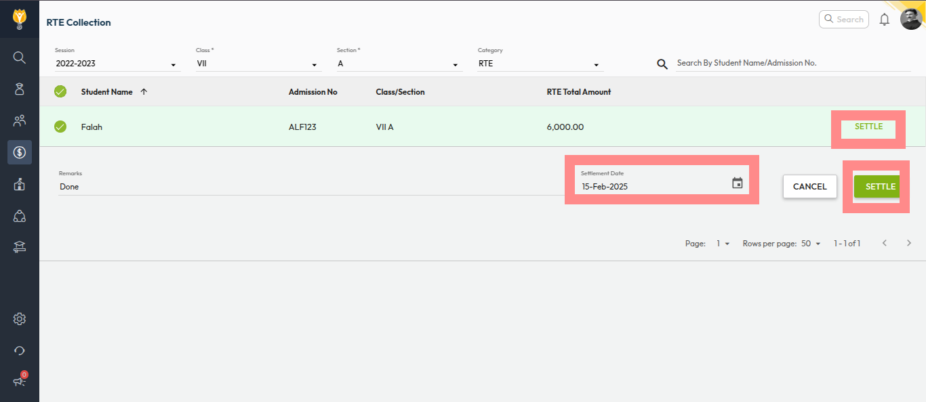Open the calendar picker for Settlement Date
The height and width of the screenshot is (402, 926).
tap(738, 183)
